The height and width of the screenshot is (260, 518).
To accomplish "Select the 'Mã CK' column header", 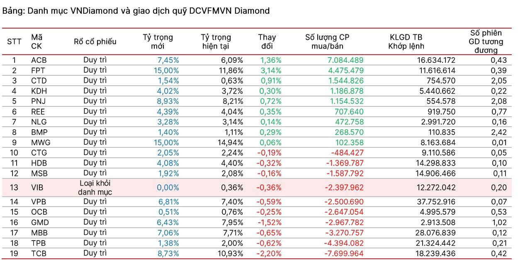I will 36,41.
